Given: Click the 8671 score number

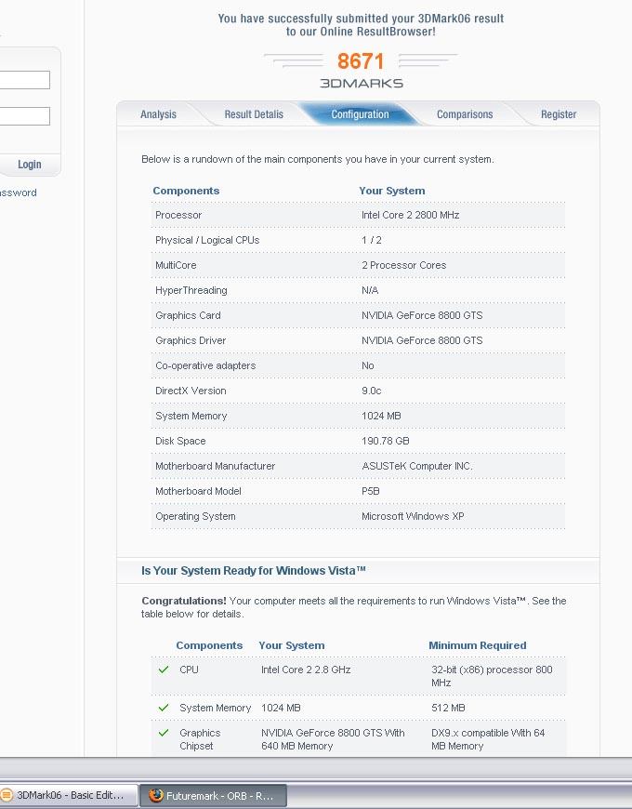Looking at the screenshot, I should click(361, 61).
